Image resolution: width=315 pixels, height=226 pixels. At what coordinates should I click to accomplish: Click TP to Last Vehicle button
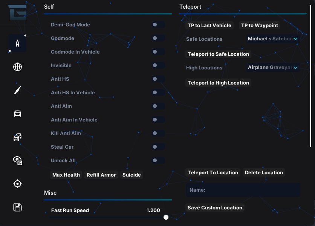click(209, 25)
